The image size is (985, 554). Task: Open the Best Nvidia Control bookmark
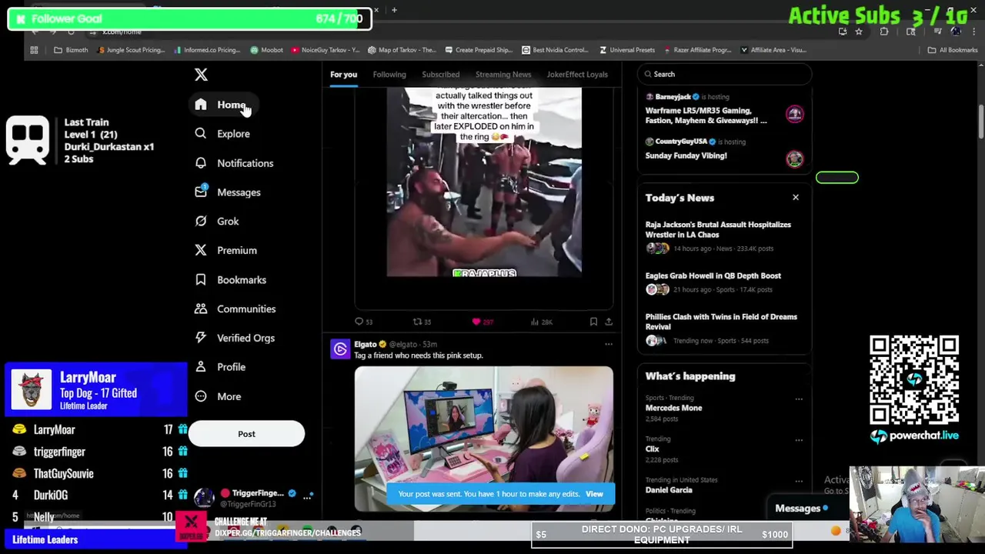point(555,50)
